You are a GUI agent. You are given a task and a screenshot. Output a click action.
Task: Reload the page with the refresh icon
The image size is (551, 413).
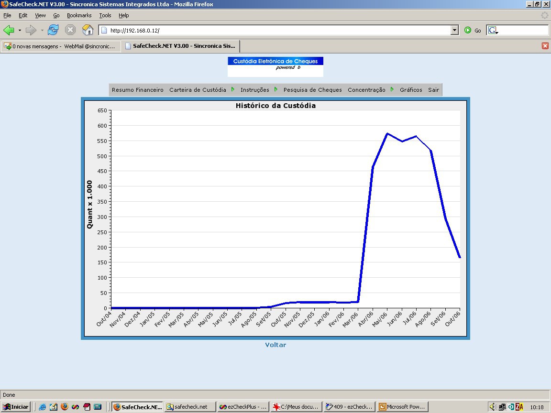53,30
